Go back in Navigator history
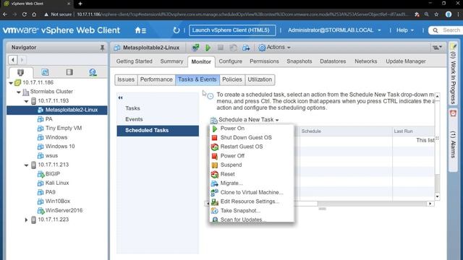The image size is (463, 260). pyautogui.click(x=13, y=60)
